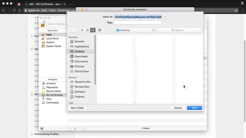Go to the browser home page
The image size is (246, 138).
click(20, 10)
